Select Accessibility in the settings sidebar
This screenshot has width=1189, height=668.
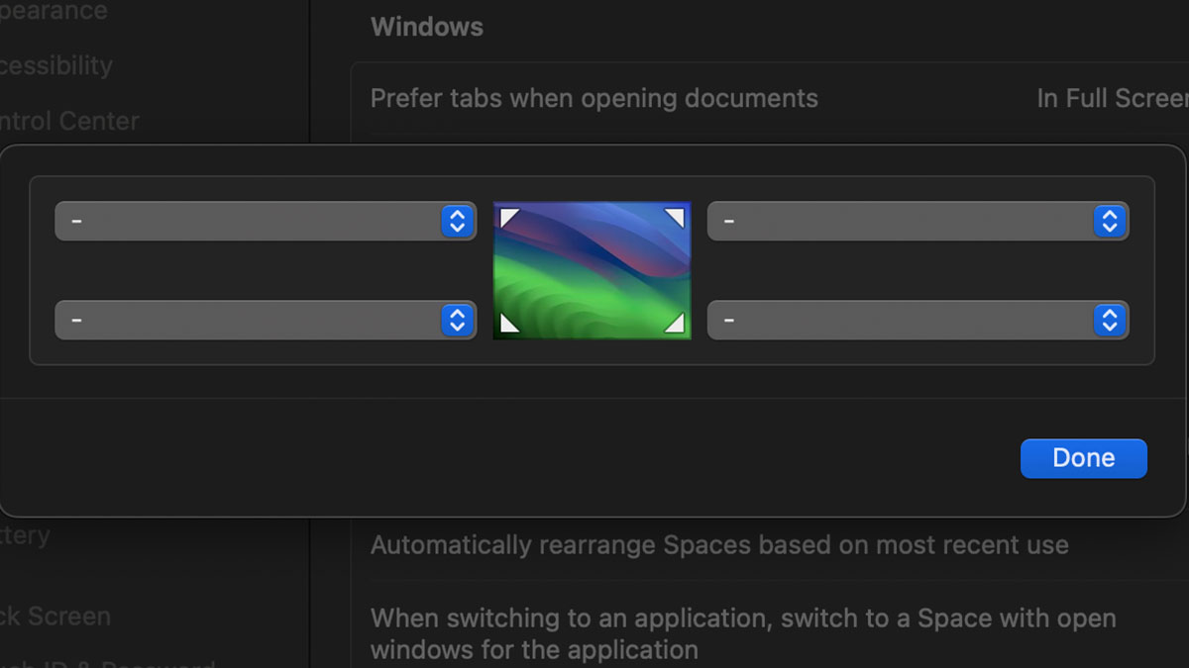[55, 65]
